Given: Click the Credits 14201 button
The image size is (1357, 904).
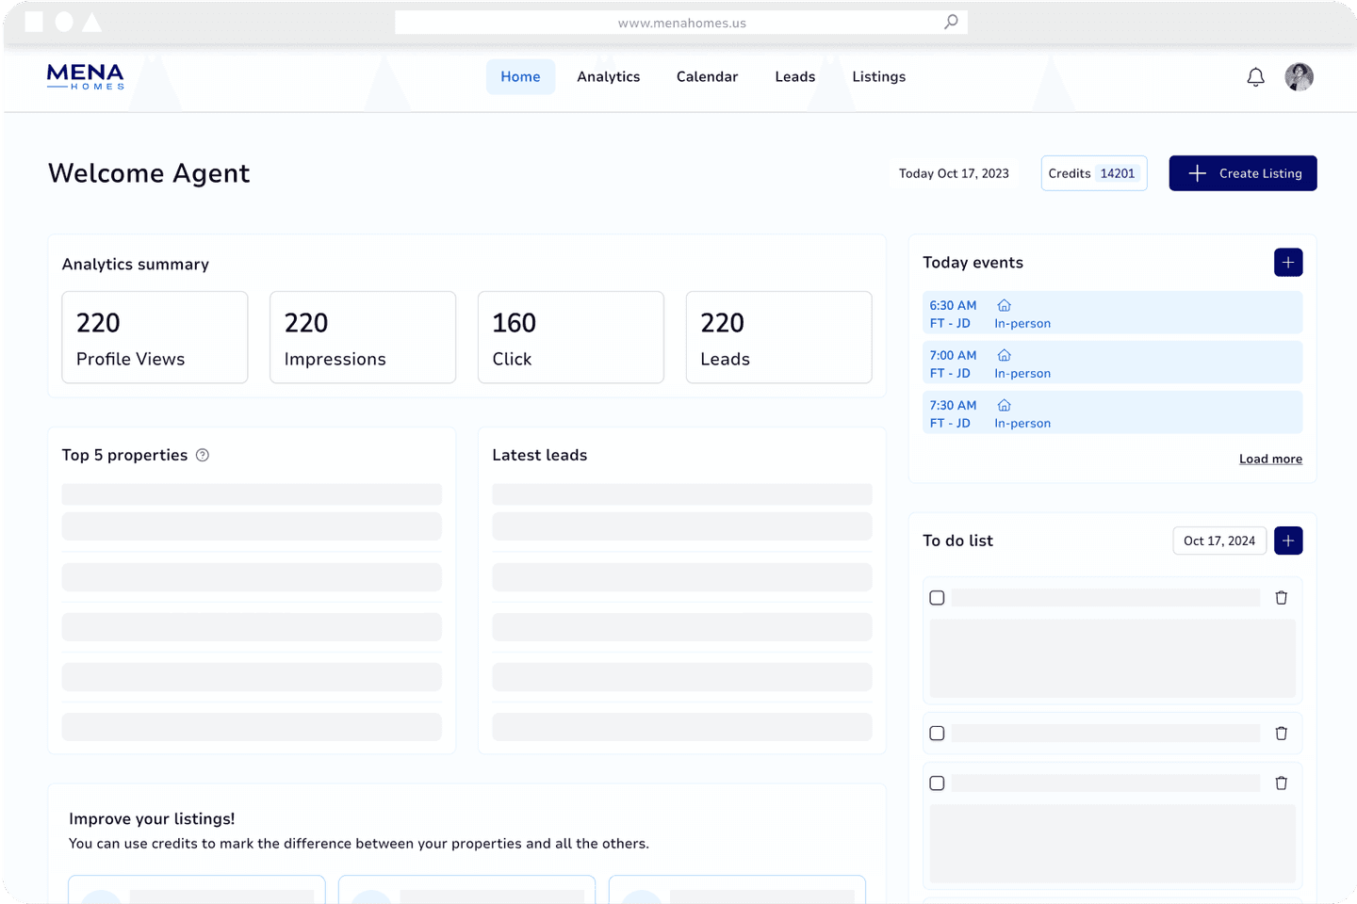Looking at the screenshot, I should click(x=1093, y=173).
